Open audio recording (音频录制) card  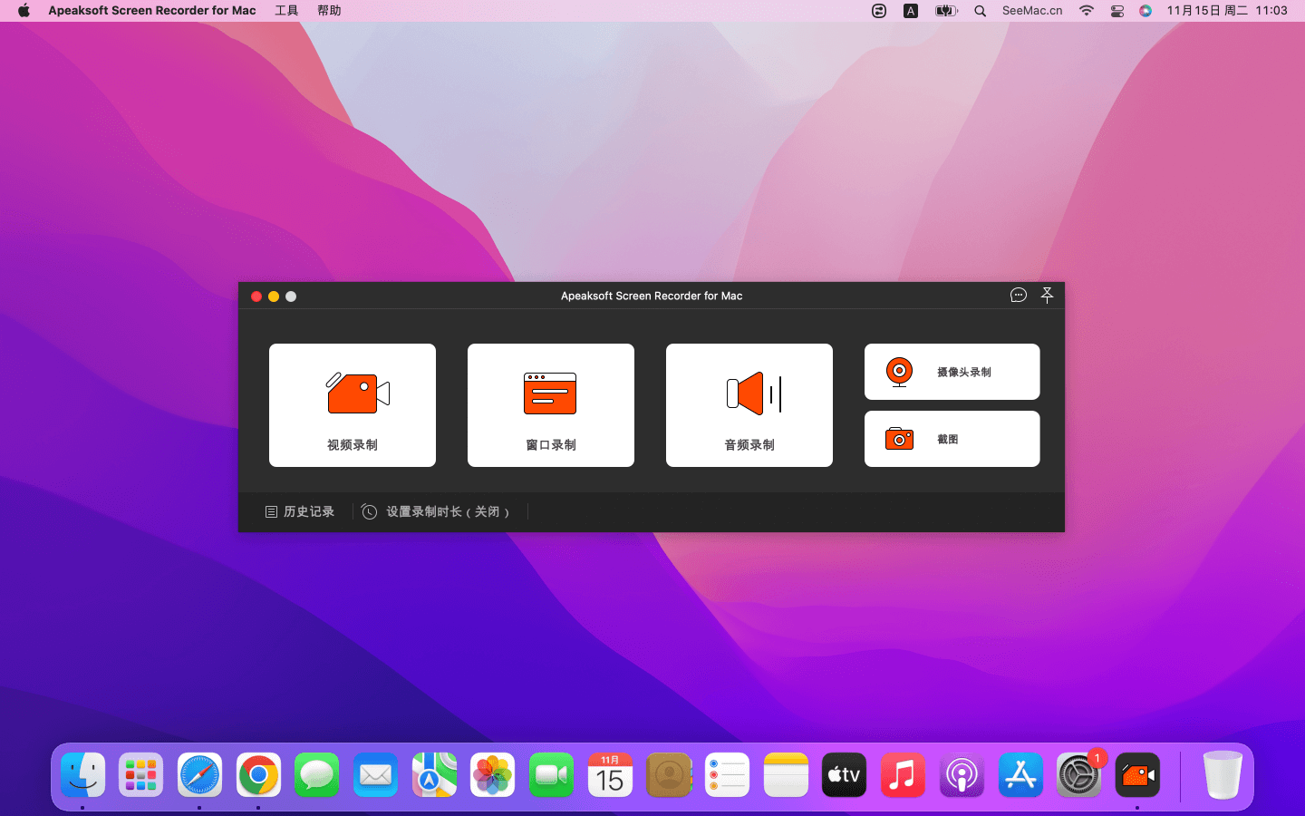pyautogui.click(x=749, y=405)
